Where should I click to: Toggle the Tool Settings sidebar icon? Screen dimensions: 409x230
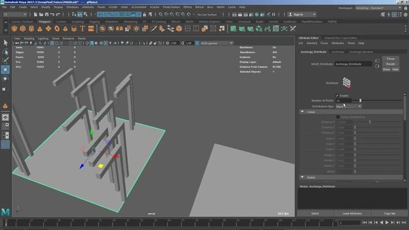400,15
